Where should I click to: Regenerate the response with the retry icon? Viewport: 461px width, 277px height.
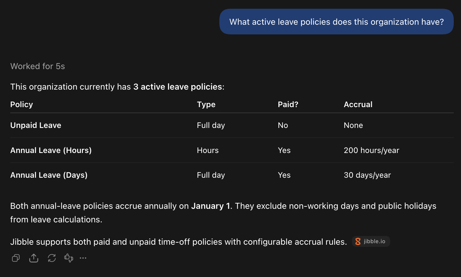pos(52,258)
